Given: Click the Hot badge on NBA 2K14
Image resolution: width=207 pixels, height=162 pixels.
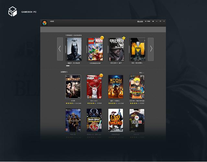Looking at the screenshot, I should tap(101, 75).
